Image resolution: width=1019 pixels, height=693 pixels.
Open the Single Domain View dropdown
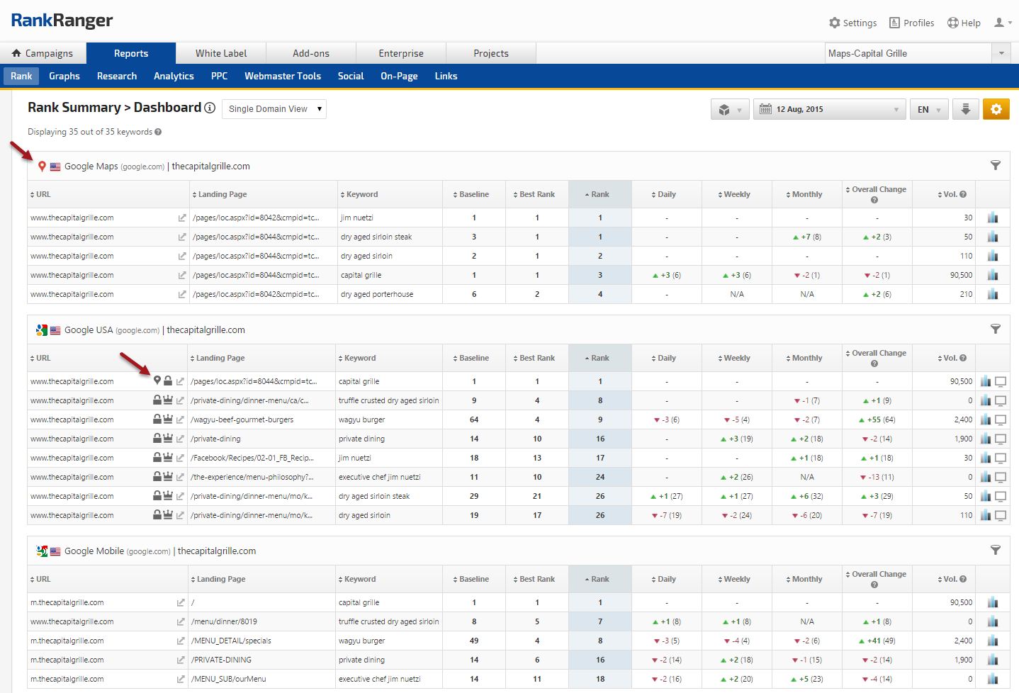coord(274,109)
